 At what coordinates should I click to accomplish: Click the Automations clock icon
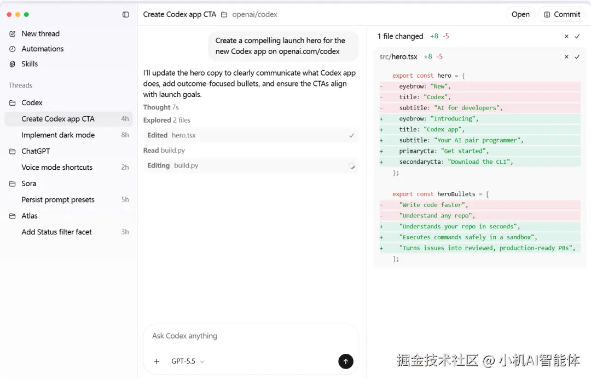[x=13, y=49]
